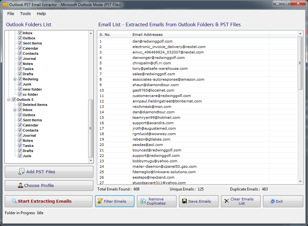The image size is (308, 226).
Task: Uncheck the Contacts checkbox under Outlook 5
Action: tap(20, 130)
